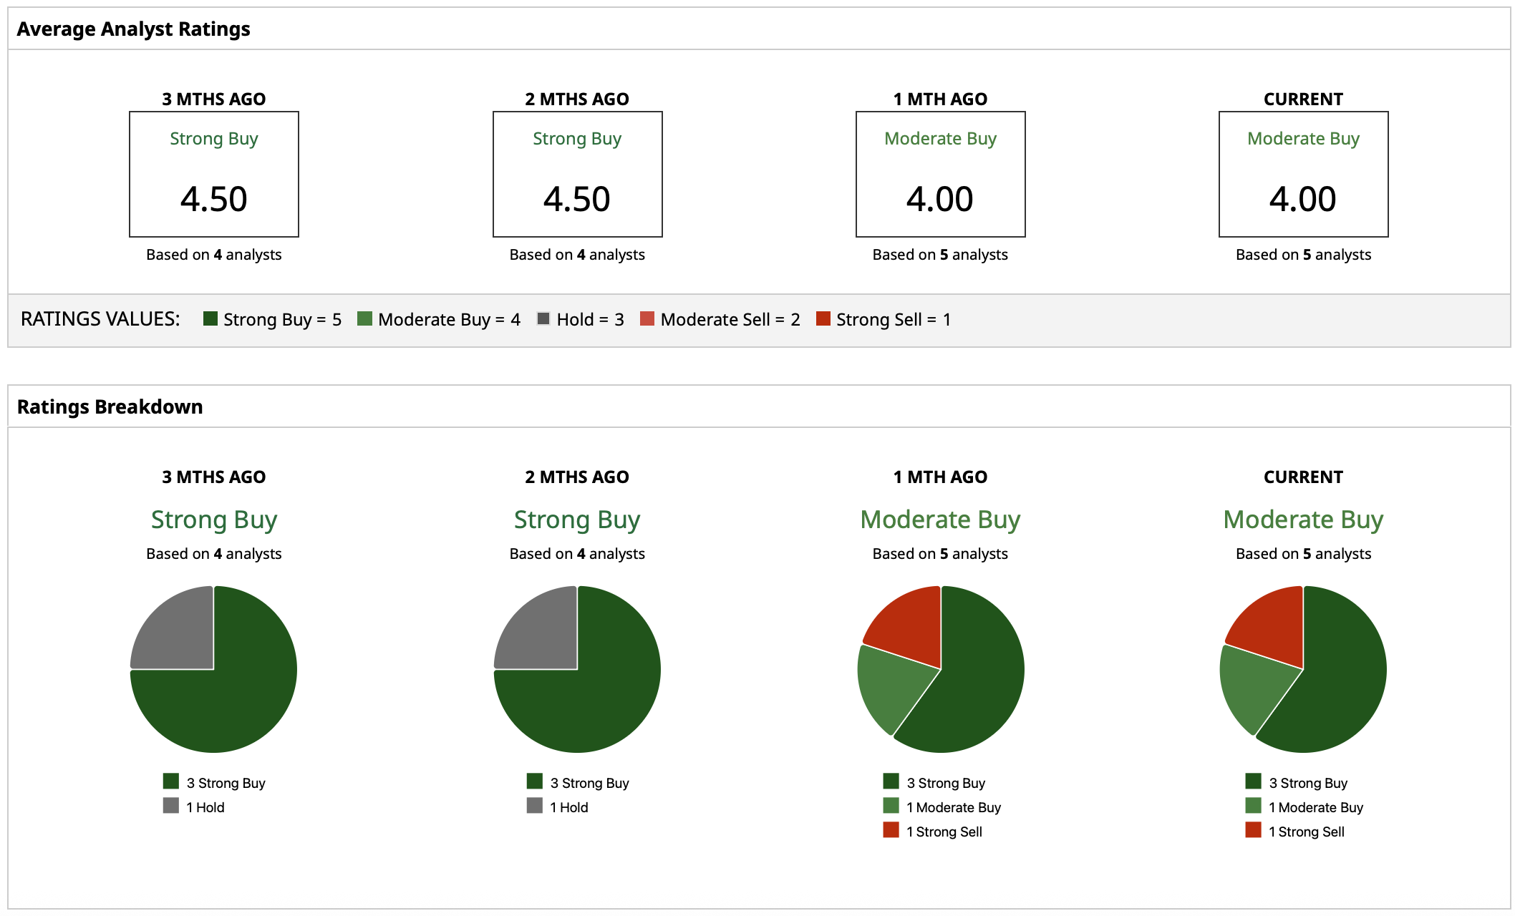Screen dimensions: 1515x916
Task: Click the CURRENT 4.00 rating box
Action: click(x=1303, y=174)
